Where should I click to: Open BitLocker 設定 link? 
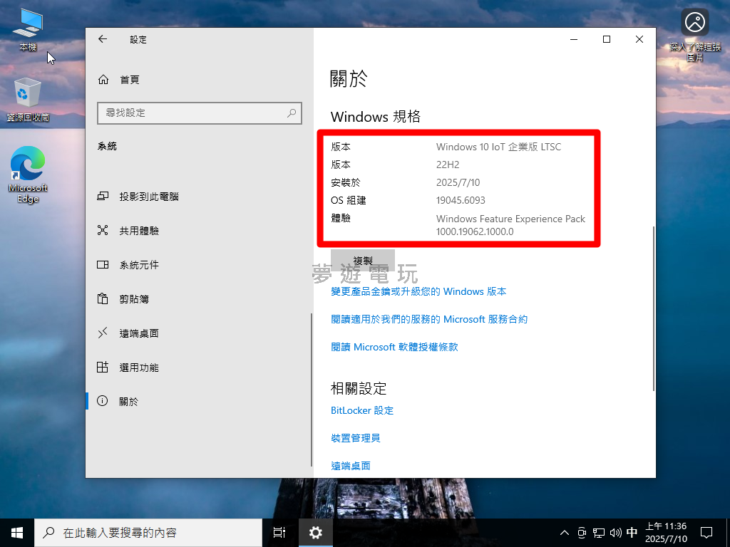362,410
